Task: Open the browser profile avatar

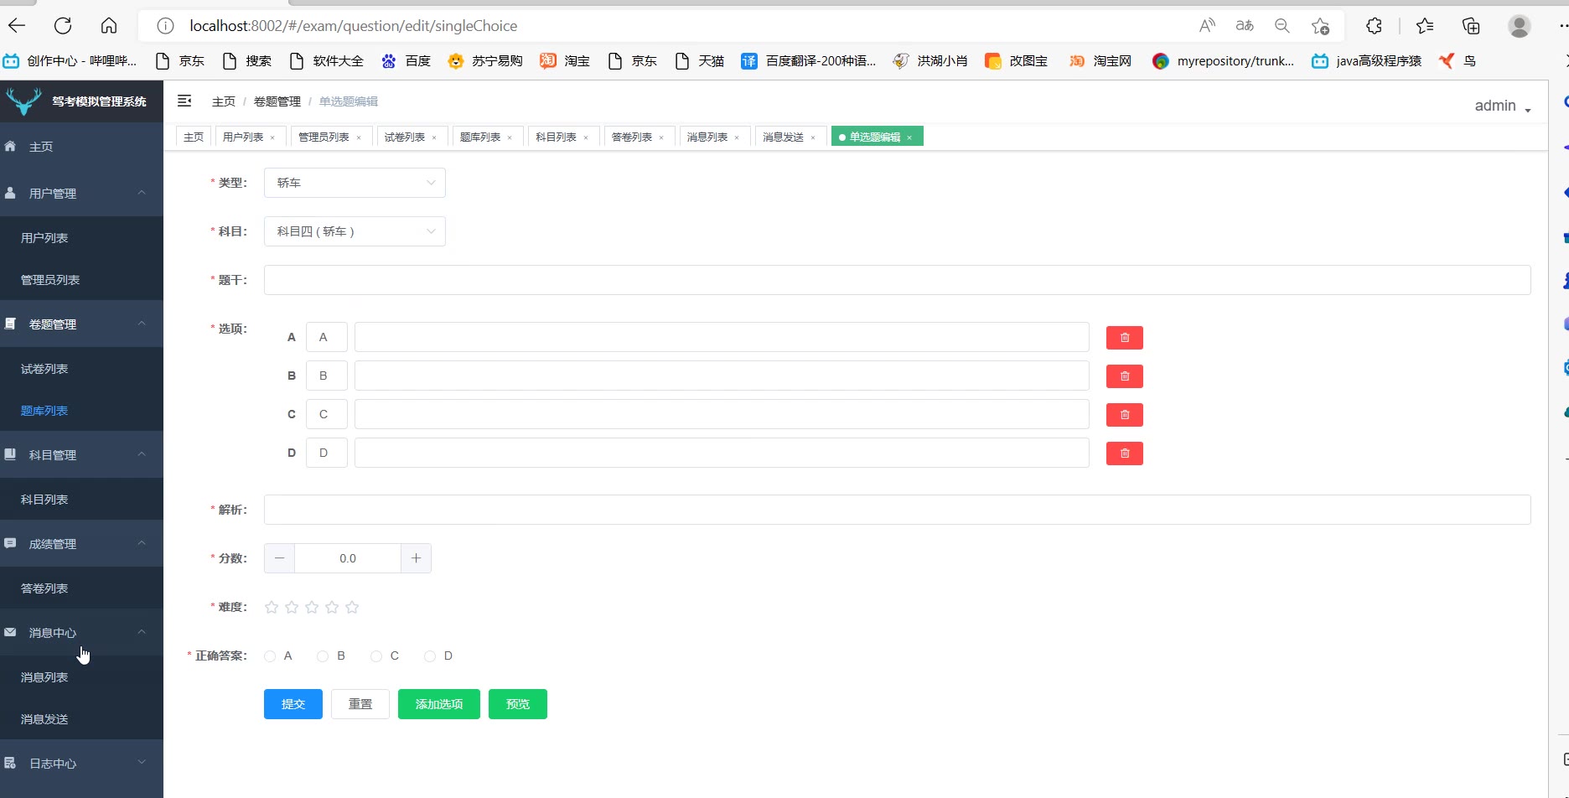Action: pyautogui.click(x=1520, y=26)
